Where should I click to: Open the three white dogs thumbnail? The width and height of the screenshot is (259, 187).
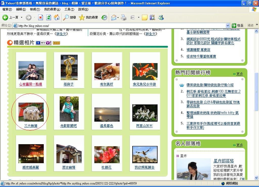31,112
